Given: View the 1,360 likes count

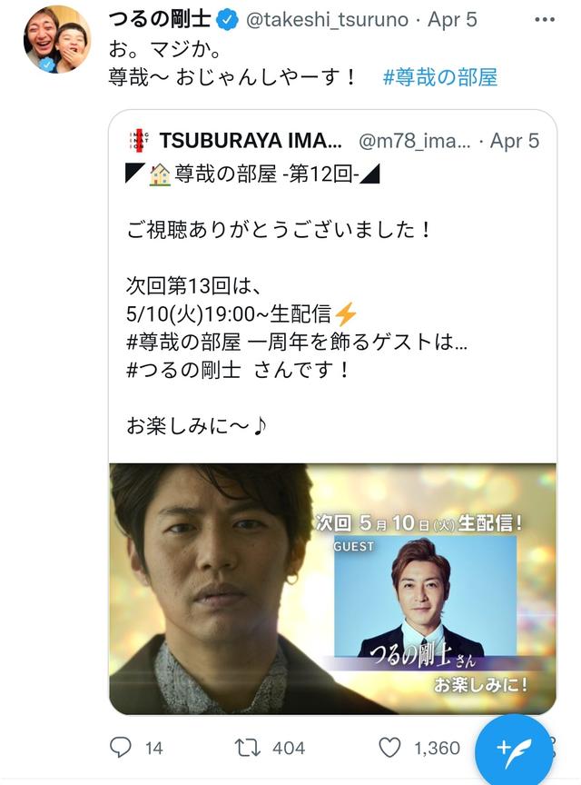Looking at the screenshot, I should [437, 748].
